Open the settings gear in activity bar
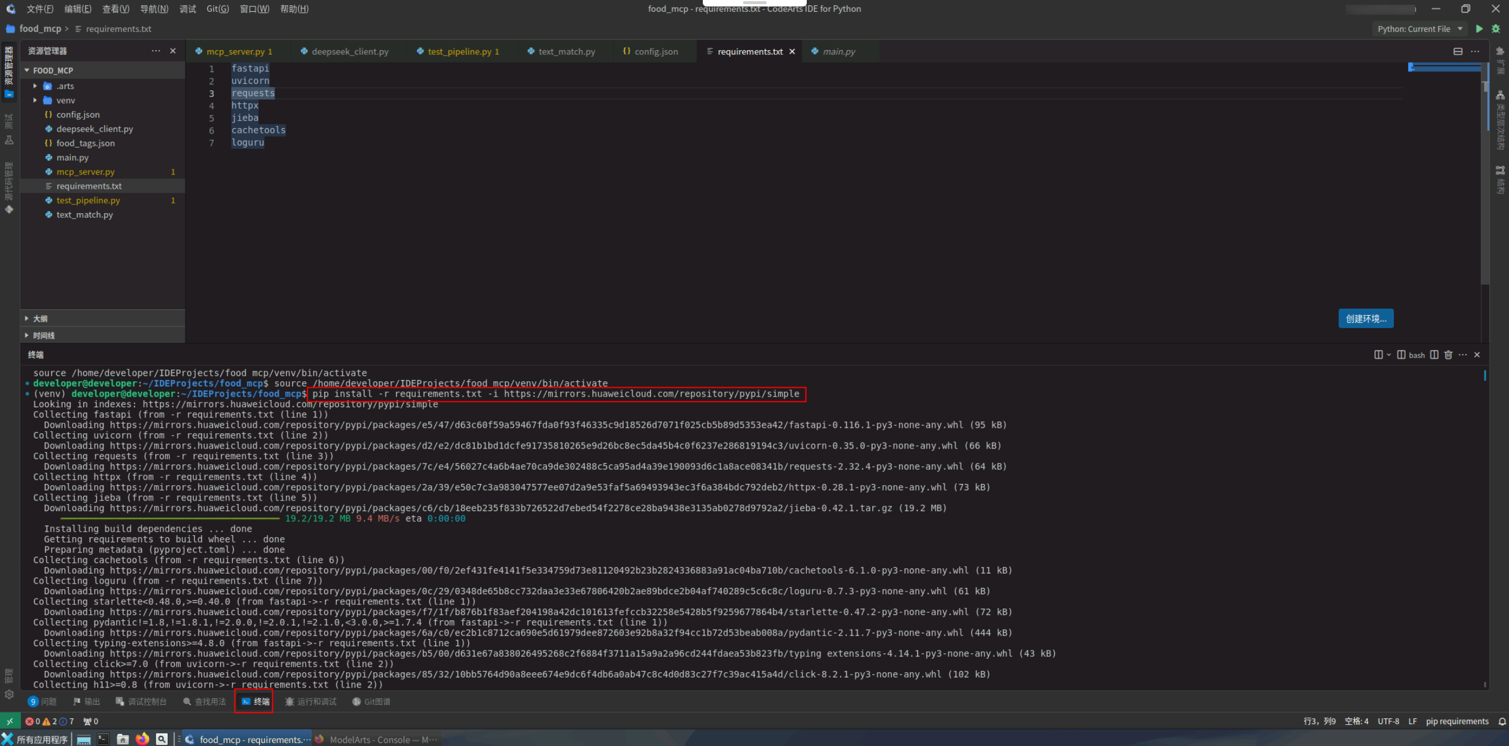This screenshot has height=746, width=1509. pyautogui.click(x=9, y=695)
